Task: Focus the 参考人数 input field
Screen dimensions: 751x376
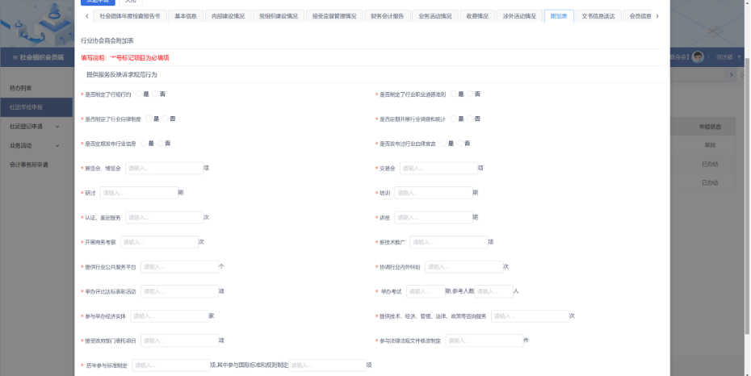Action: pos(493,291)
